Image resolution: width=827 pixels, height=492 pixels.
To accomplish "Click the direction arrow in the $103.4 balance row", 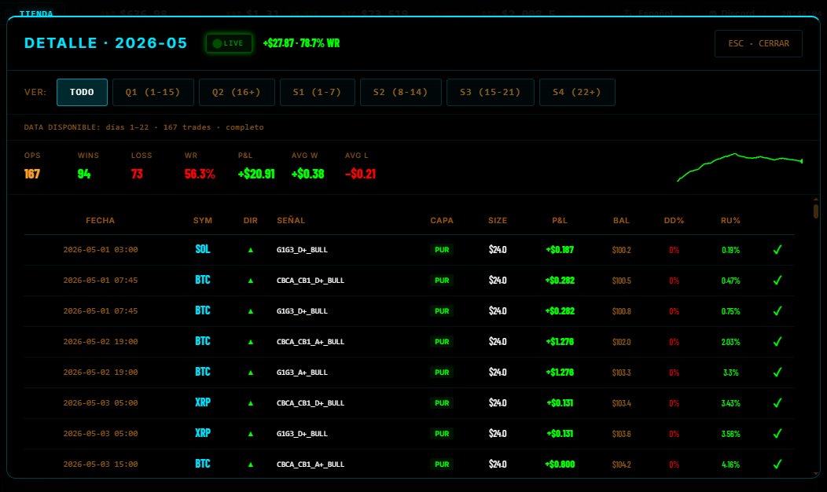I will coord(251,403).
